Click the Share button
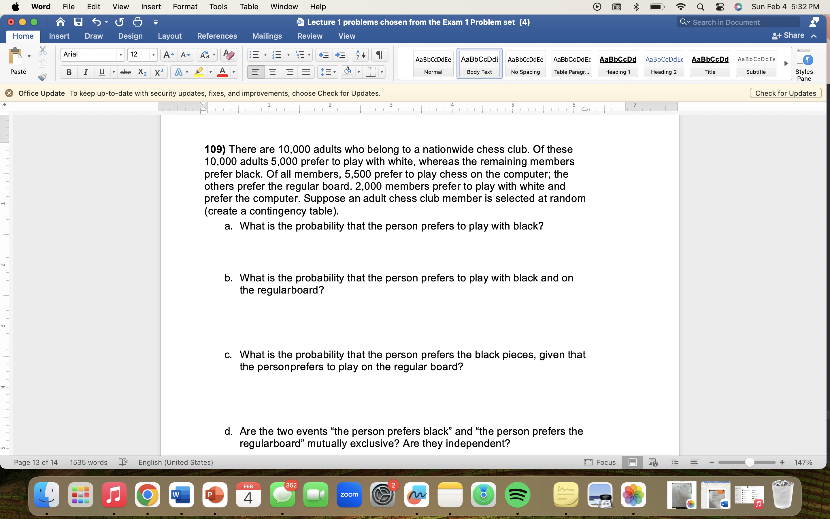Screen dimensions: 830x519 788,35
